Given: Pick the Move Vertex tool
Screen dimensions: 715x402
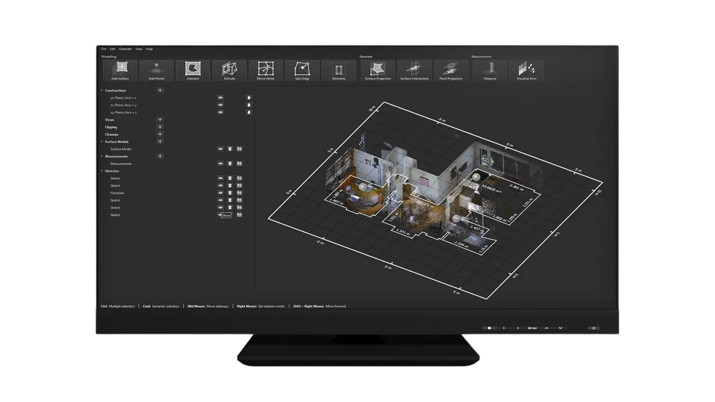Looking at the screenshot, I should (266, 70).
